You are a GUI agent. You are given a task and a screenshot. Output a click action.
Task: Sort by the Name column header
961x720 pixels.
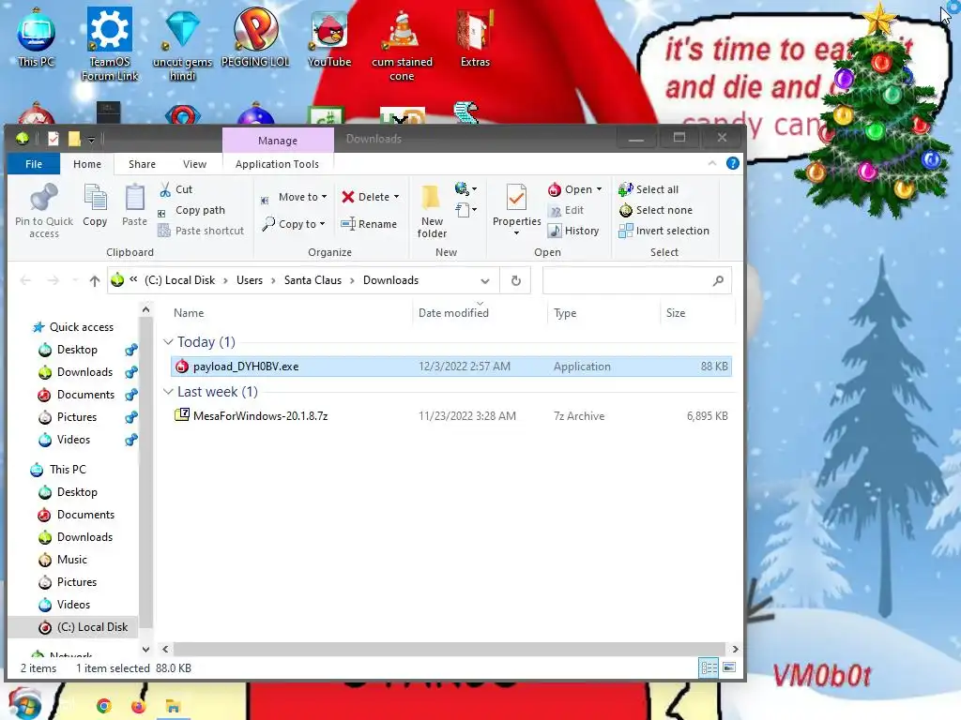(x=188, y=313)
